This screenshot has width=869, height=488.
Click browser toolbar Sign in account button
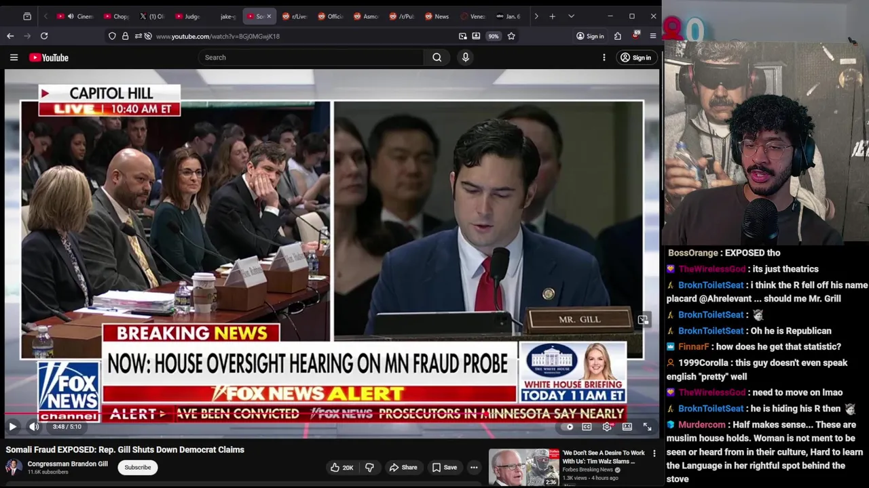[590, 36]
